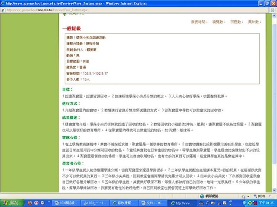Click the 100% zoom magnifier button
Image resolution: width=277 pixels, height=207 pixels.
click(x=259, y=196)
